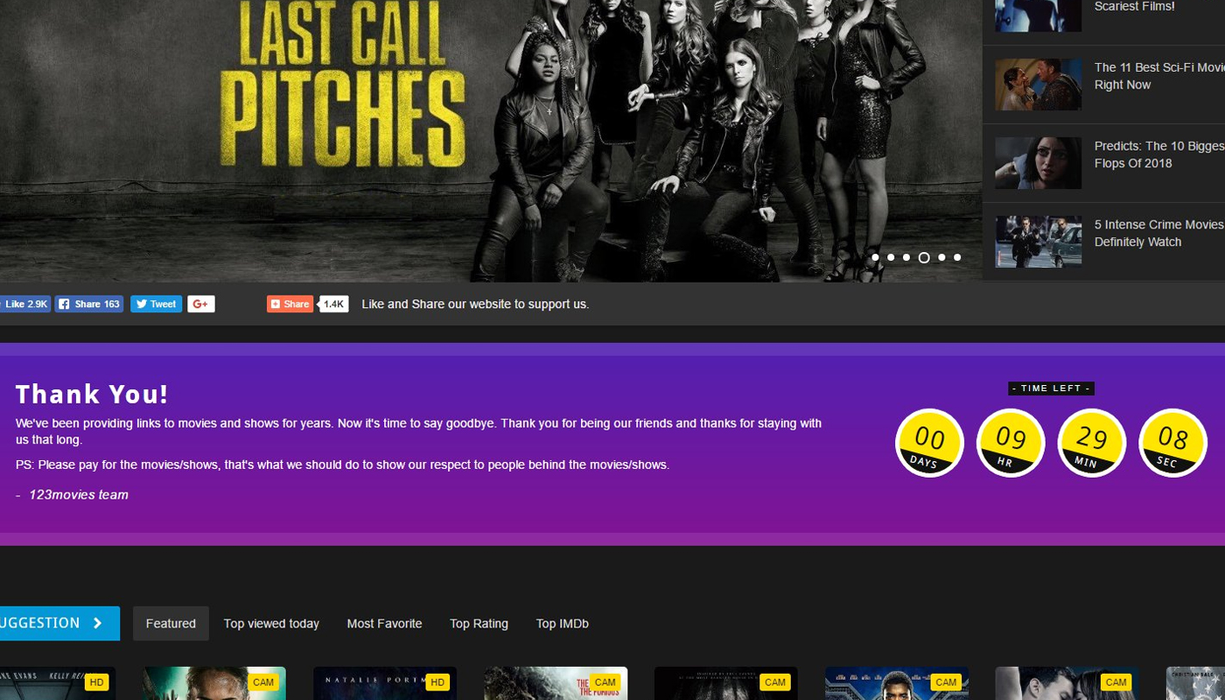Select the fifth slider pagination dot

tap(941, 257)
